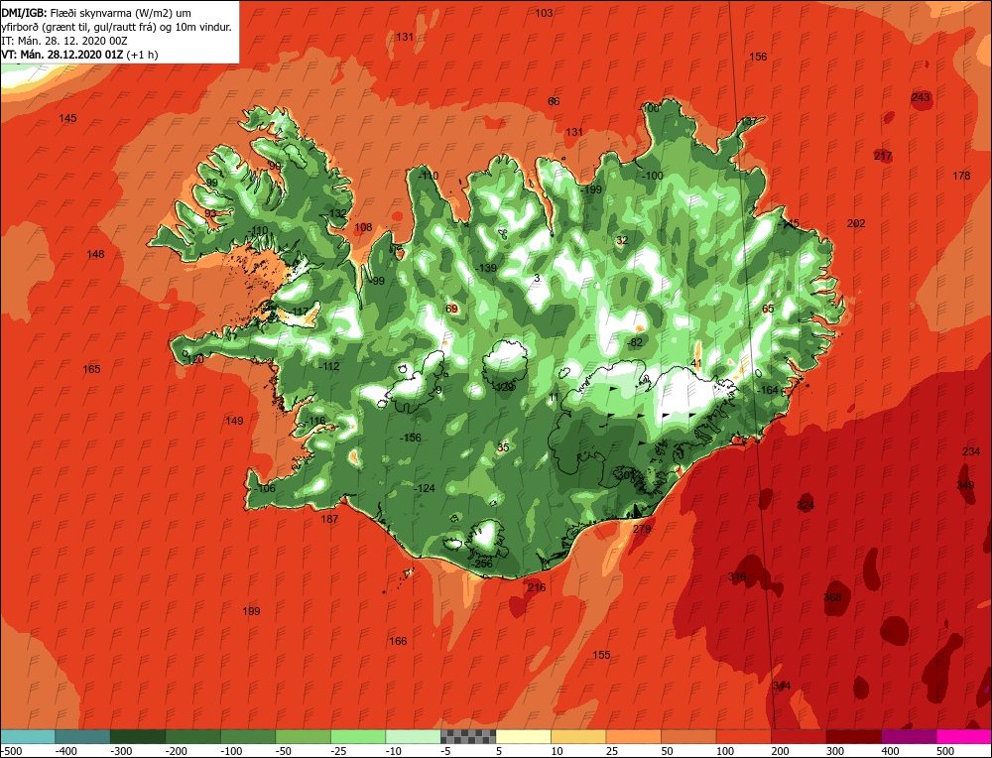This screenshot has width=992, height=758.
Task: Click the flux value 165 in the western sea
Action: point(91,369)
